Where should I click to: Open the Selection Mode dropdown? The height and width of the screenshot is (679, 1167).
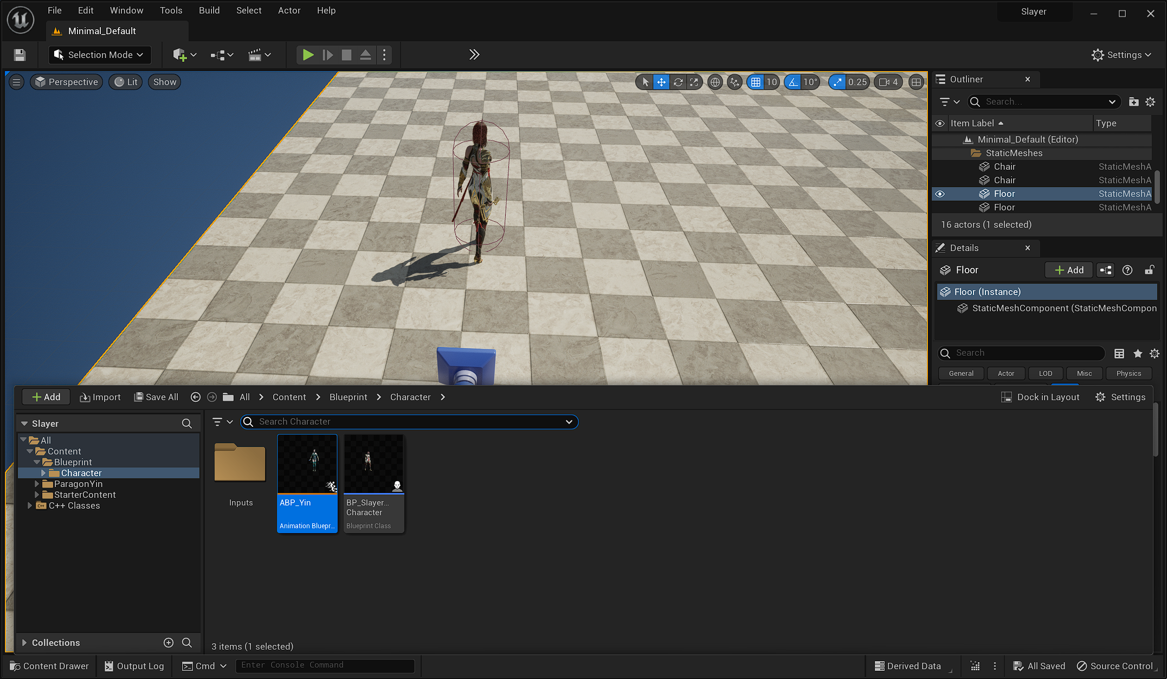click(x=100, y=55)
